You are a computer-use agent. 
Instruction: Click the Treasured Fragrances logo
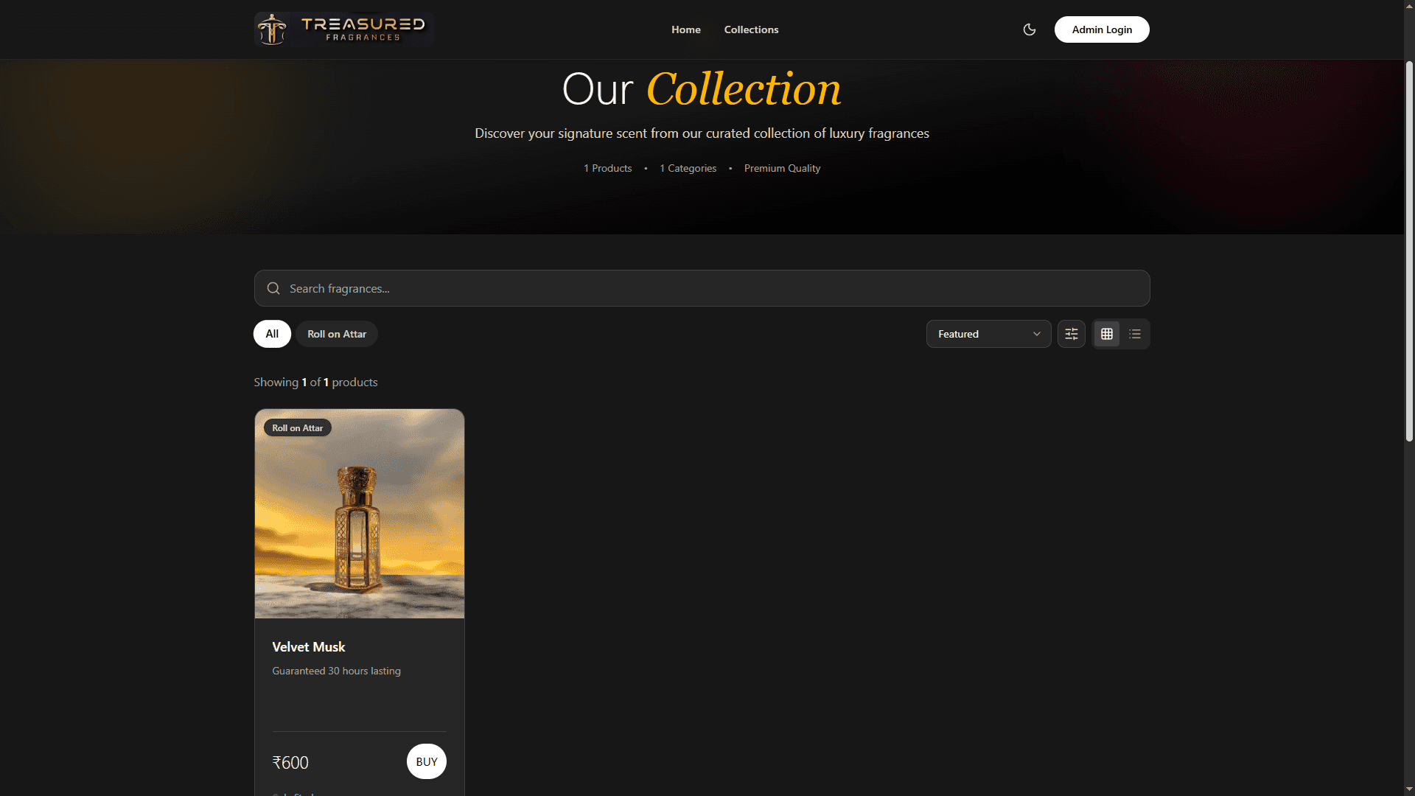tap(343, 29)
